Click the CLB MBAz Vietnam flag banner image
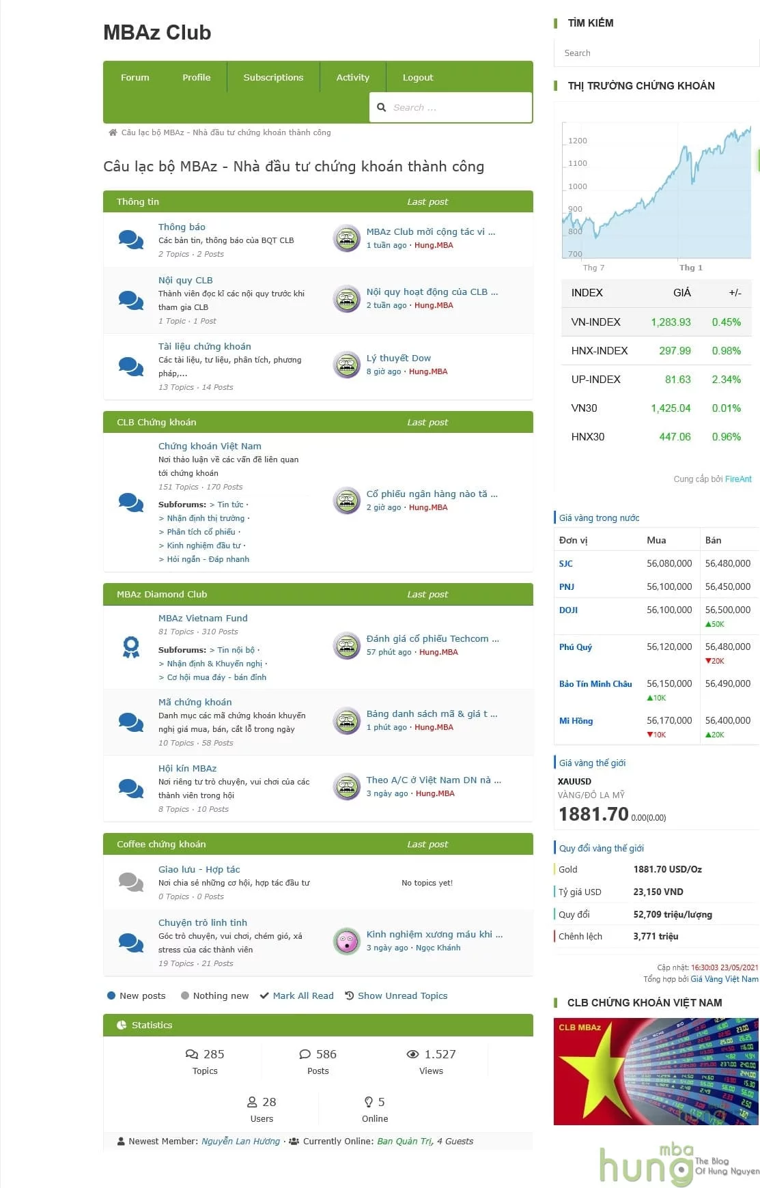Viewport: 760px width, 1188px height. (x=656, y=1071)
